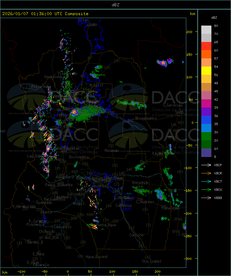
Task: Select the light gray 70-80 dBZ swatch
Action: click(x=206, y=30)
